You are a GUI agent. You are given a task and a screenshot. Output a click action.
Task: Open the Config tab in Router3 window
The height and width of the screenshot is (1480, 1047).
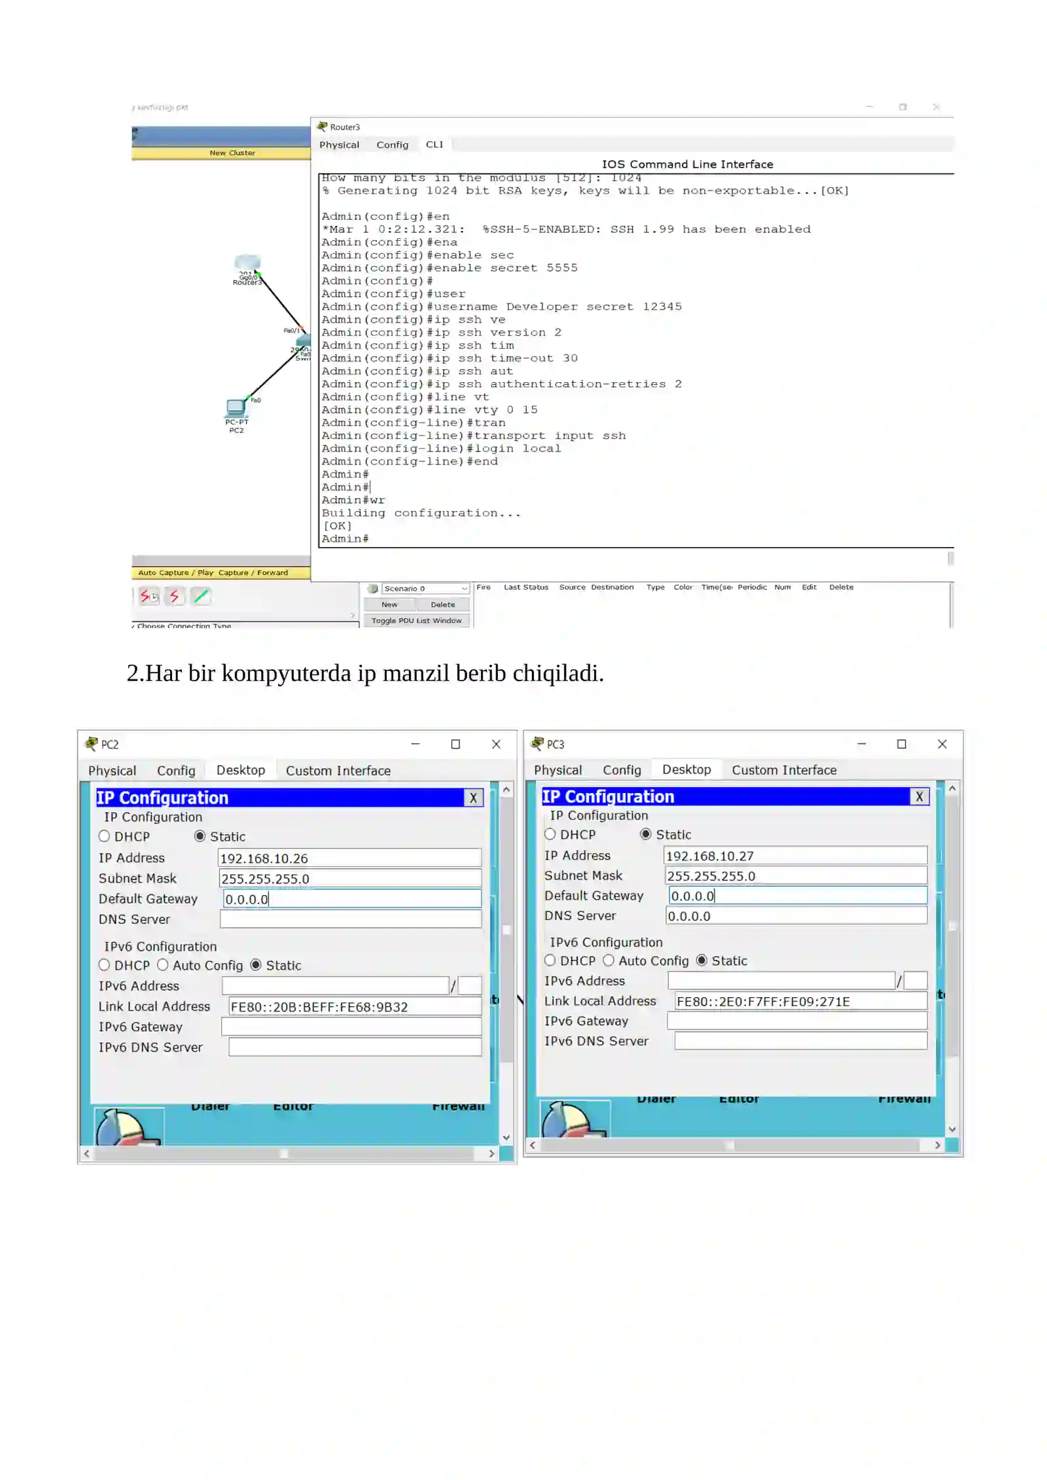(x=392, y=145)
